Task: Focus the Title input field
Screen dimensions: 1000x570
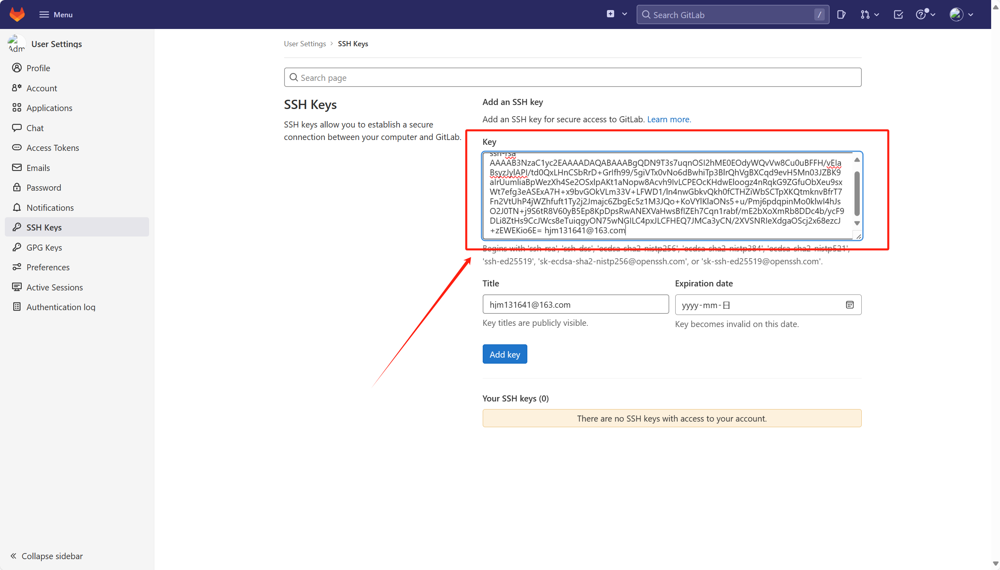Action: tap(575, 305)
